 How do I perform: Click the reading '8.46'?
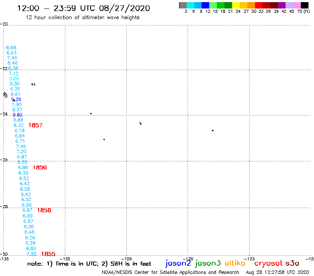13,63
